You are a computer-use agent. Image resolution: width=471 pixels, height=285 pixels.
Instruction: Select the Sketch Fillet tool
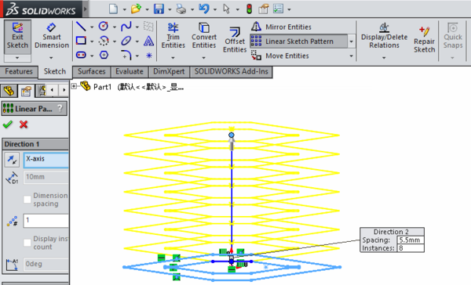(126, 55)
